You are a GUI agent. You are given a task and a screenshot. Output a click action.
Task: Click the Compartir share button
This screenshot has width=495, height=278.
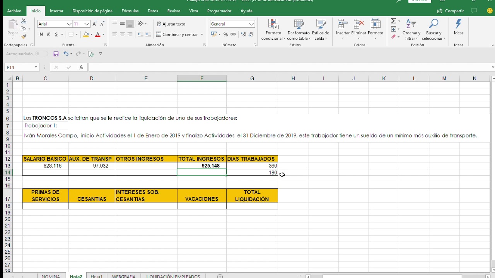pos(451,11)
